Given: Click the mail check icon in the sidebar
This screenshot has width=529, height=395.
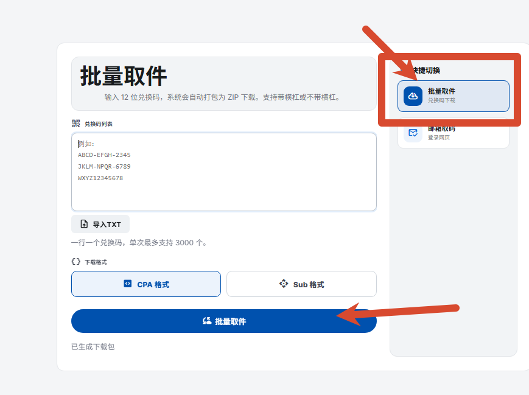Looking at the screenshot, I should [413, 133].
